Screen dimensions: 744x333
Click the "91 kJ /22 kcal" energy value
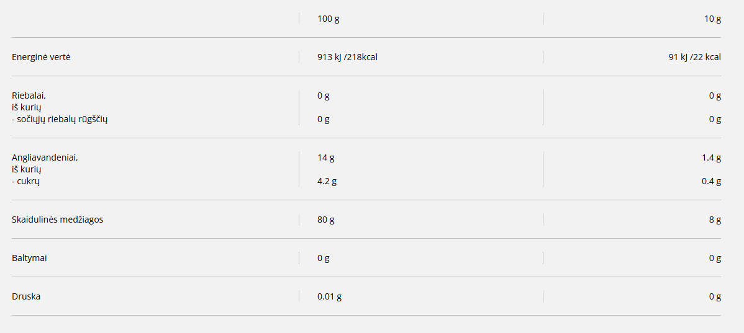click(694, 57)
